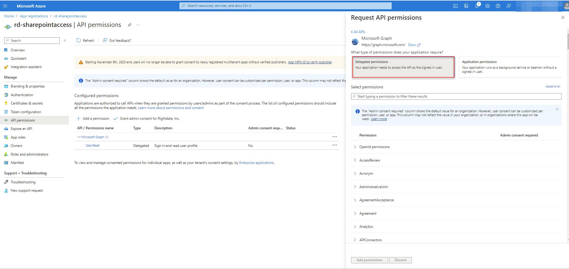Open the notifications bell icon

click(x=477, y=6)
